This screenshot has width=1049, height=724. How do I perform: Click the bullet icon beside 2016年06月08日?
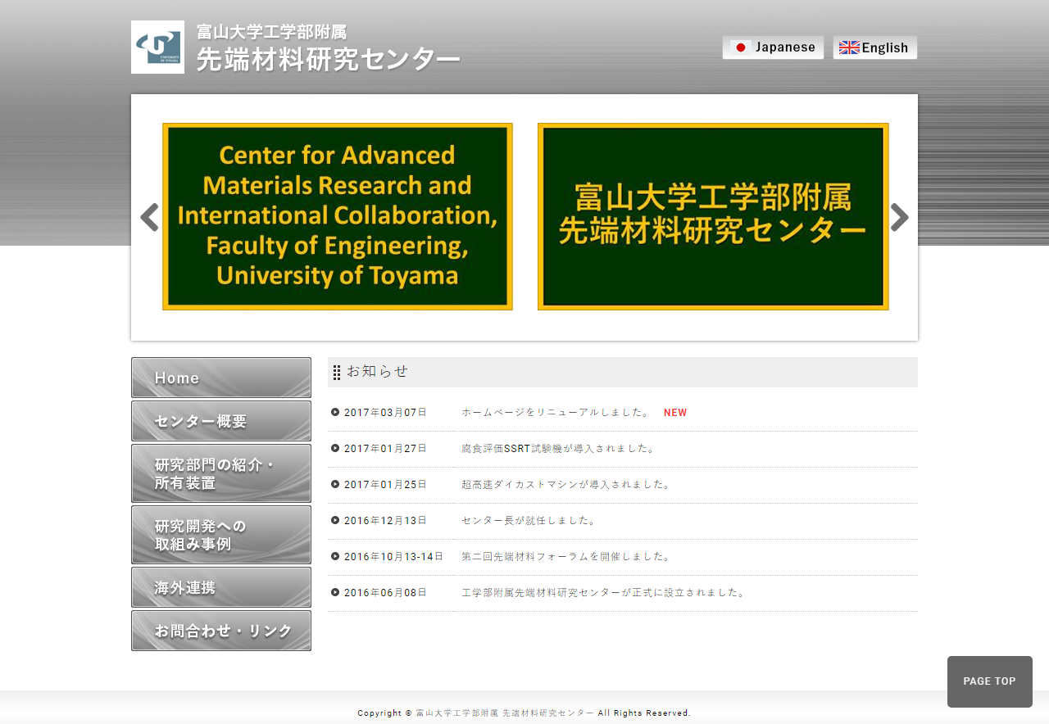click(335, 592)
